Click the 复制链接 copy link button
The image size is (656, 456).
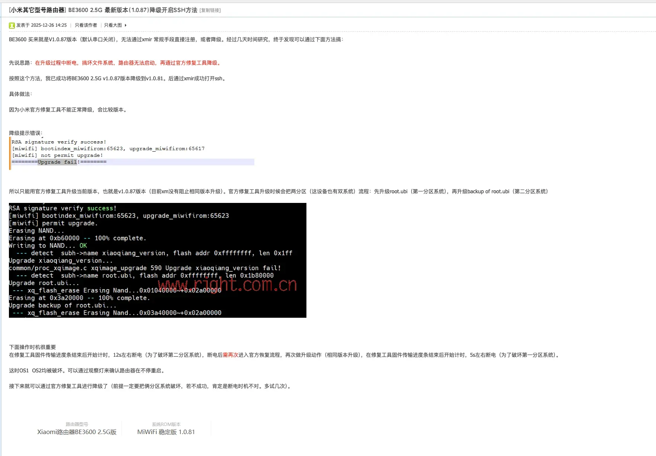point(210,10)
